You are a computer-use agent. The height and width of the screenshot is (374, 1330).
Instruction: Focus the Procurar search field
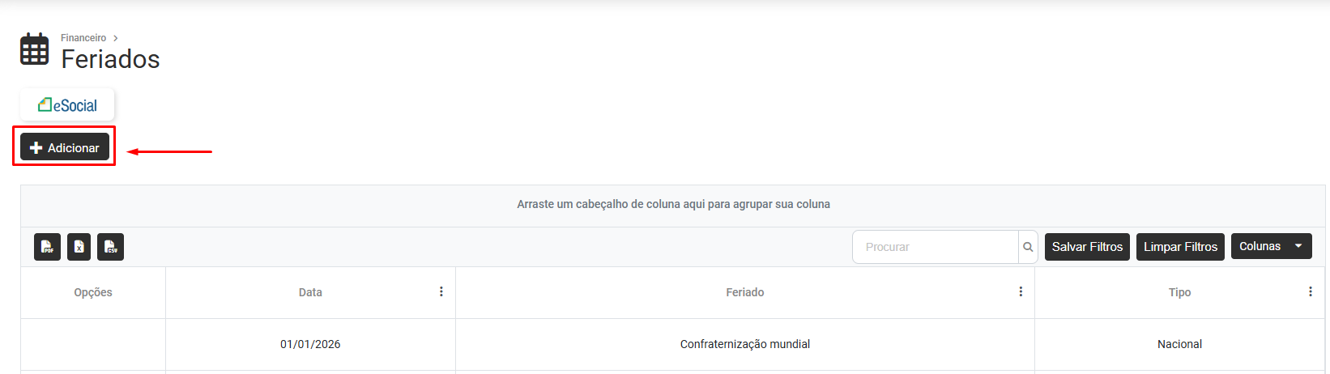coord(936,247)
